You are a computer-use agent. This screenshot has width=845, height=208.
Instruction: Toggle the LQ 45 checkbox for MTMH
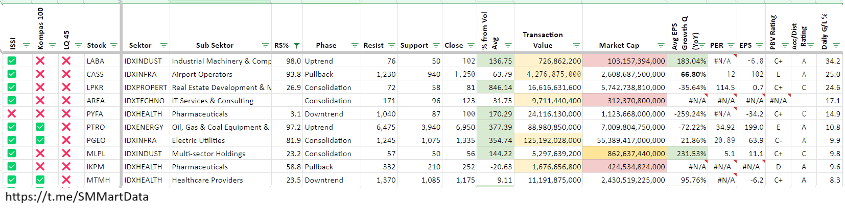coord(66,180)
